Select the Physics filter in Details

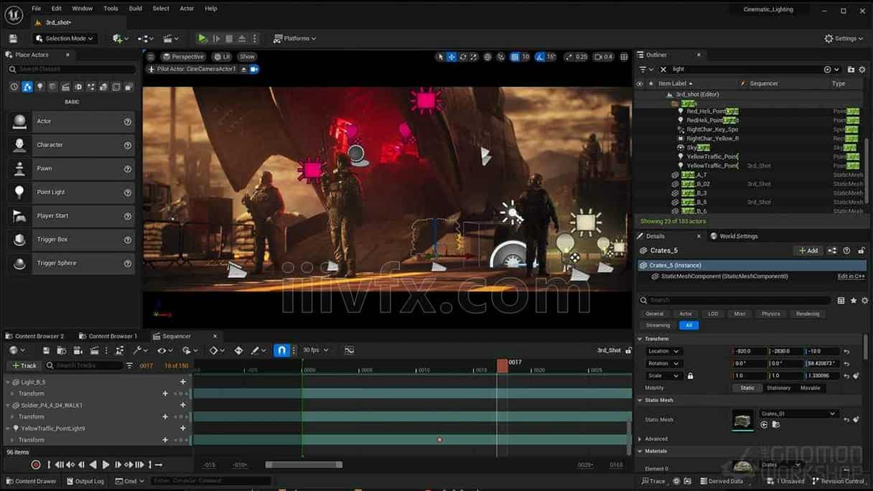coord(770,314)
